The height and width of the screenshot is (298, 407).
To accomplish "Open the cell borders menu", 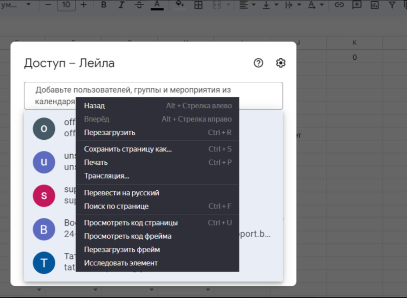I will (198, 5).
